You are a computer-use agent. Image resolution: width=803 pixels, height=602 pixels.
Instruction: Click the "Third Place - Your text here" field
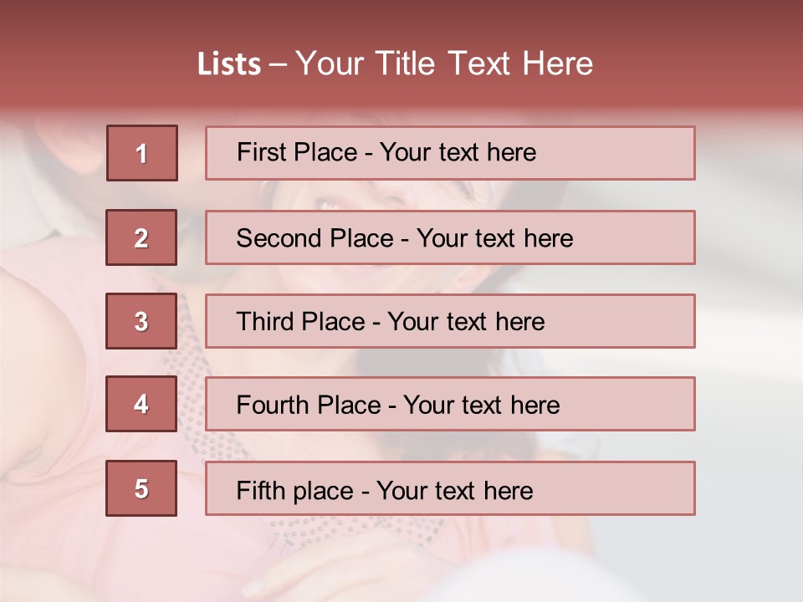click(391, 322)
